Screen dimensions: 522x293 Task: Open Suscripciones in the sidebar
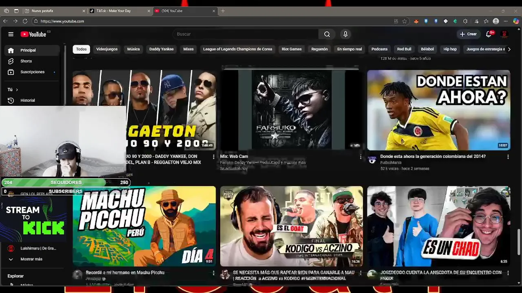[33, 72]
